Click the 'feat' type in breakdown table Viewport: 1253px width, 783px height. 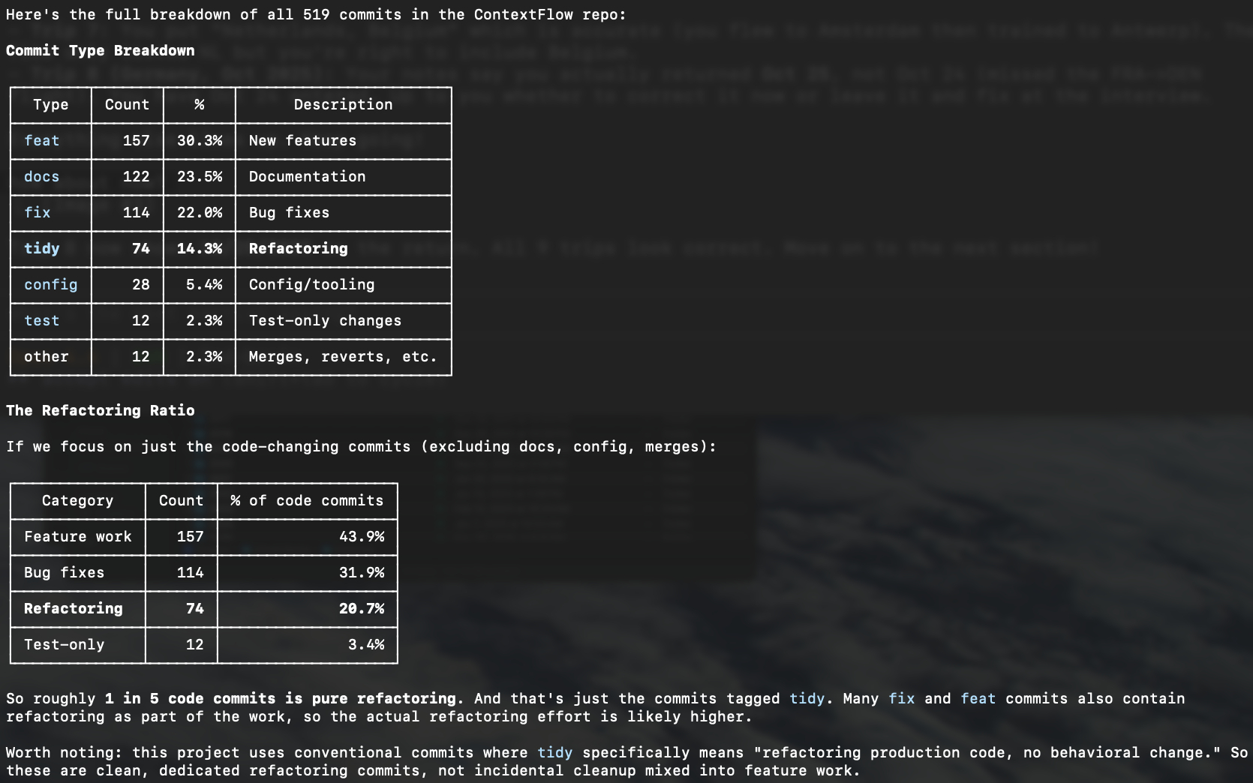tap(41, 141)
